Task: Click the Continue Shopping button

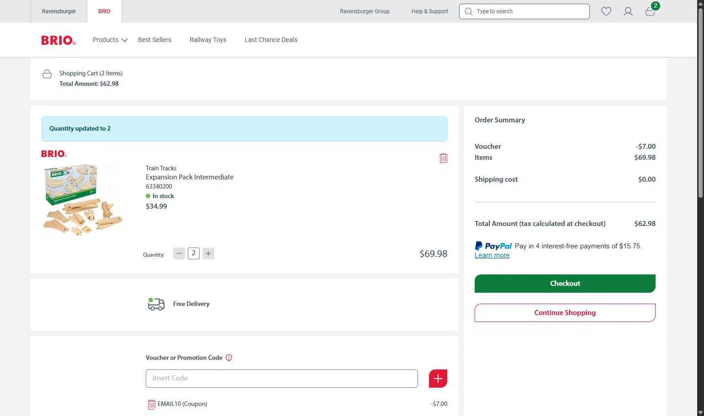Action: click(x=565, y=313)
